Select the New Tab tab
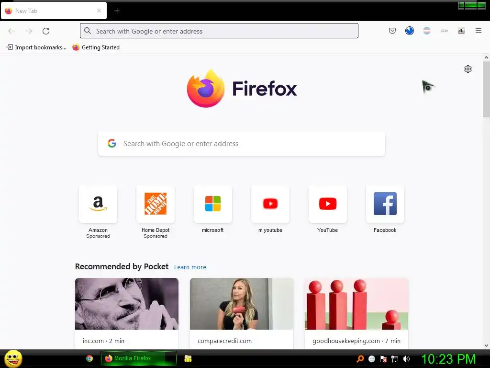 click(x=54, y=11)
